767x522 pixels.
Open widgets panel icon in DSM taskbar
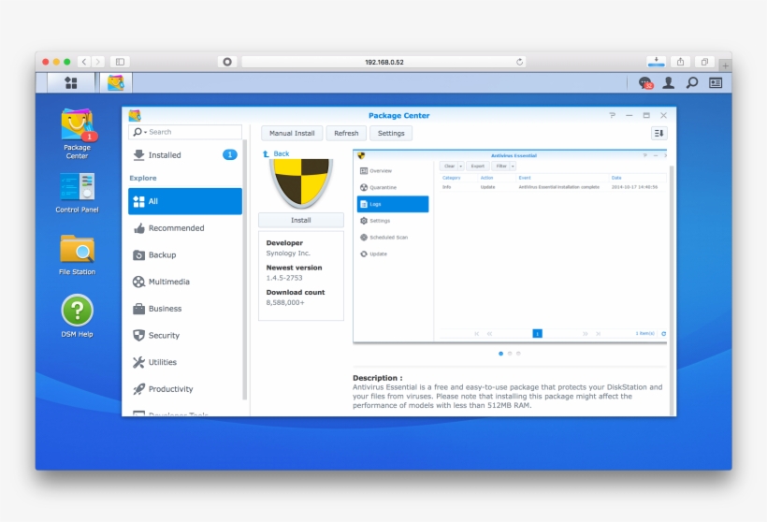pos(716,82)
